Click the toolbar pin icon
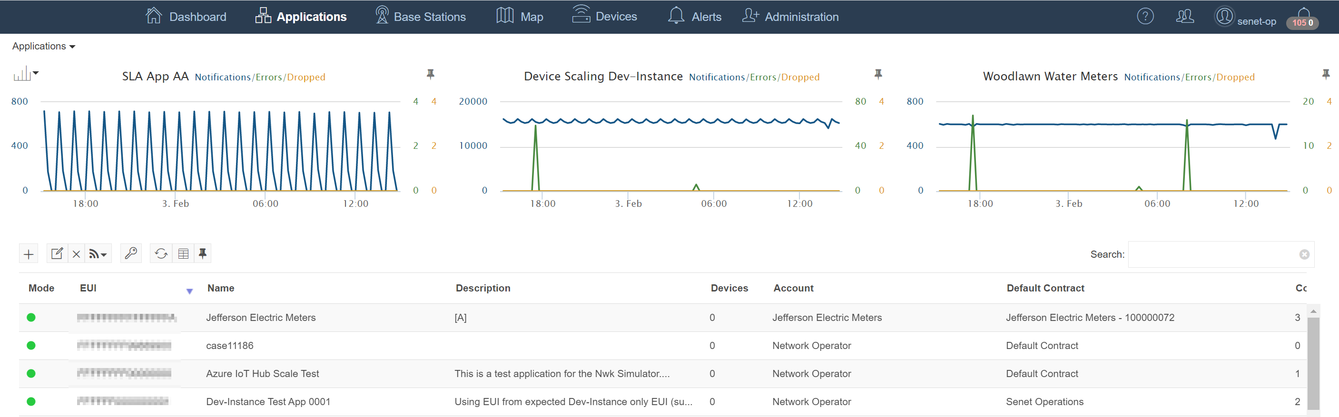Screen dimensions: 1339x417 point(203,253)
